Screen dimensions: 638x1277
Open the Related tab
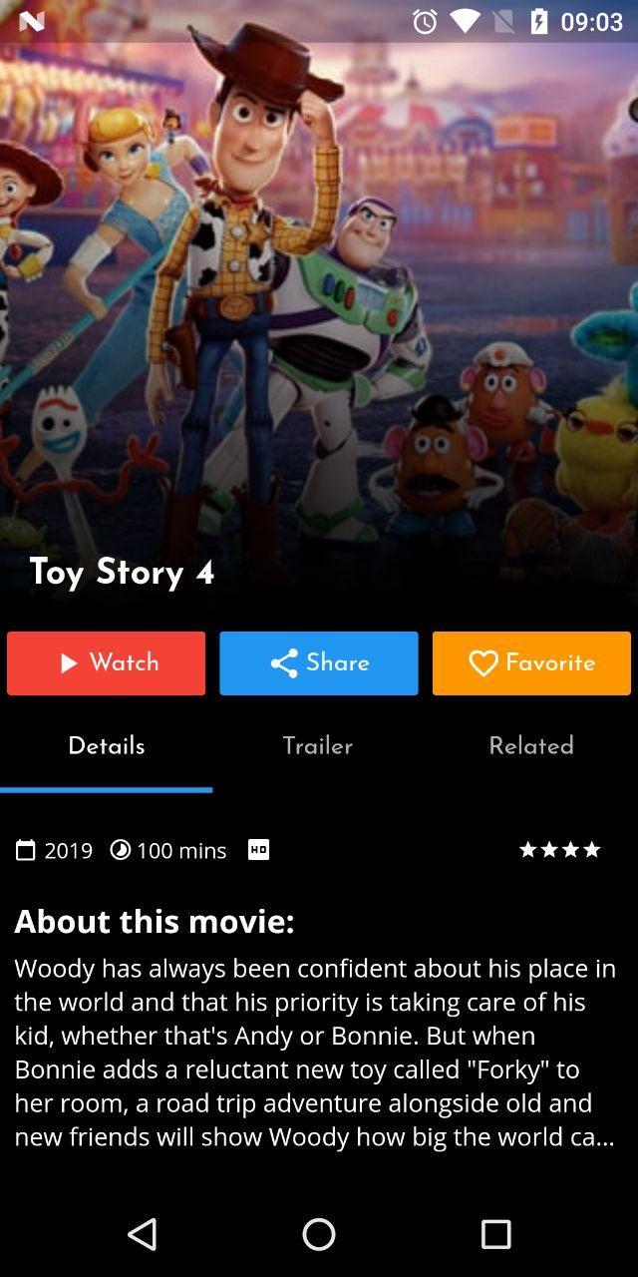click(531, 746)
